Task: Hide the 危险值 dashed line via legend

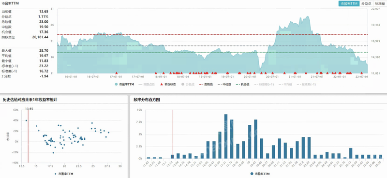Action: (206, 84)
